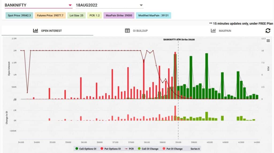Click the 15 minutes updates FREE Plan notice
274x153 pixels.
coord(241,23)
